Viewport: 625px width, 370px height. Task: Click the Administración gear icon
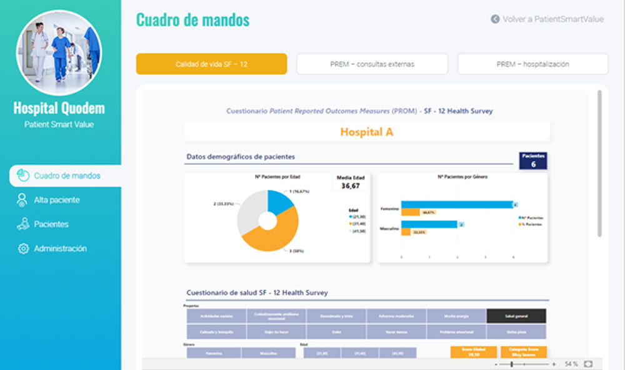24,249
